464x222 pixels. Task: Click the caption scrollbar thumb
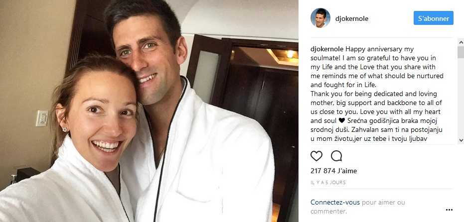[461, 52]
